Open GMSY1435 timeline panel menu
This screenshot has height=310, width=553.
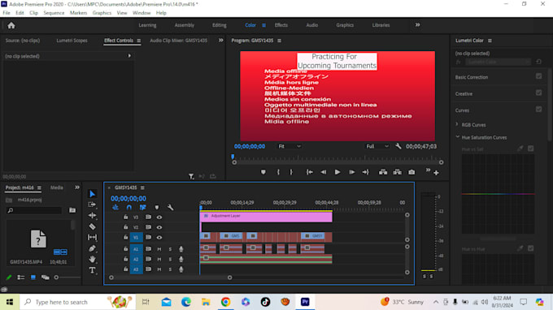(142, 187)
